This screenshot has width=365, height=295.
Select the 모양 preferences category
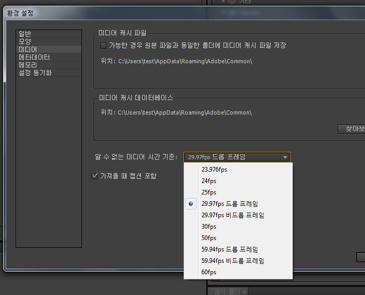click(49, 41)
